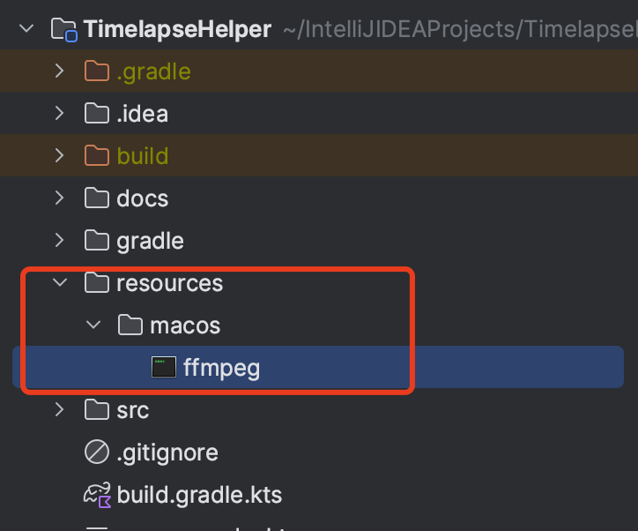Expand the build folder arrow

click(x=59, y=155)
